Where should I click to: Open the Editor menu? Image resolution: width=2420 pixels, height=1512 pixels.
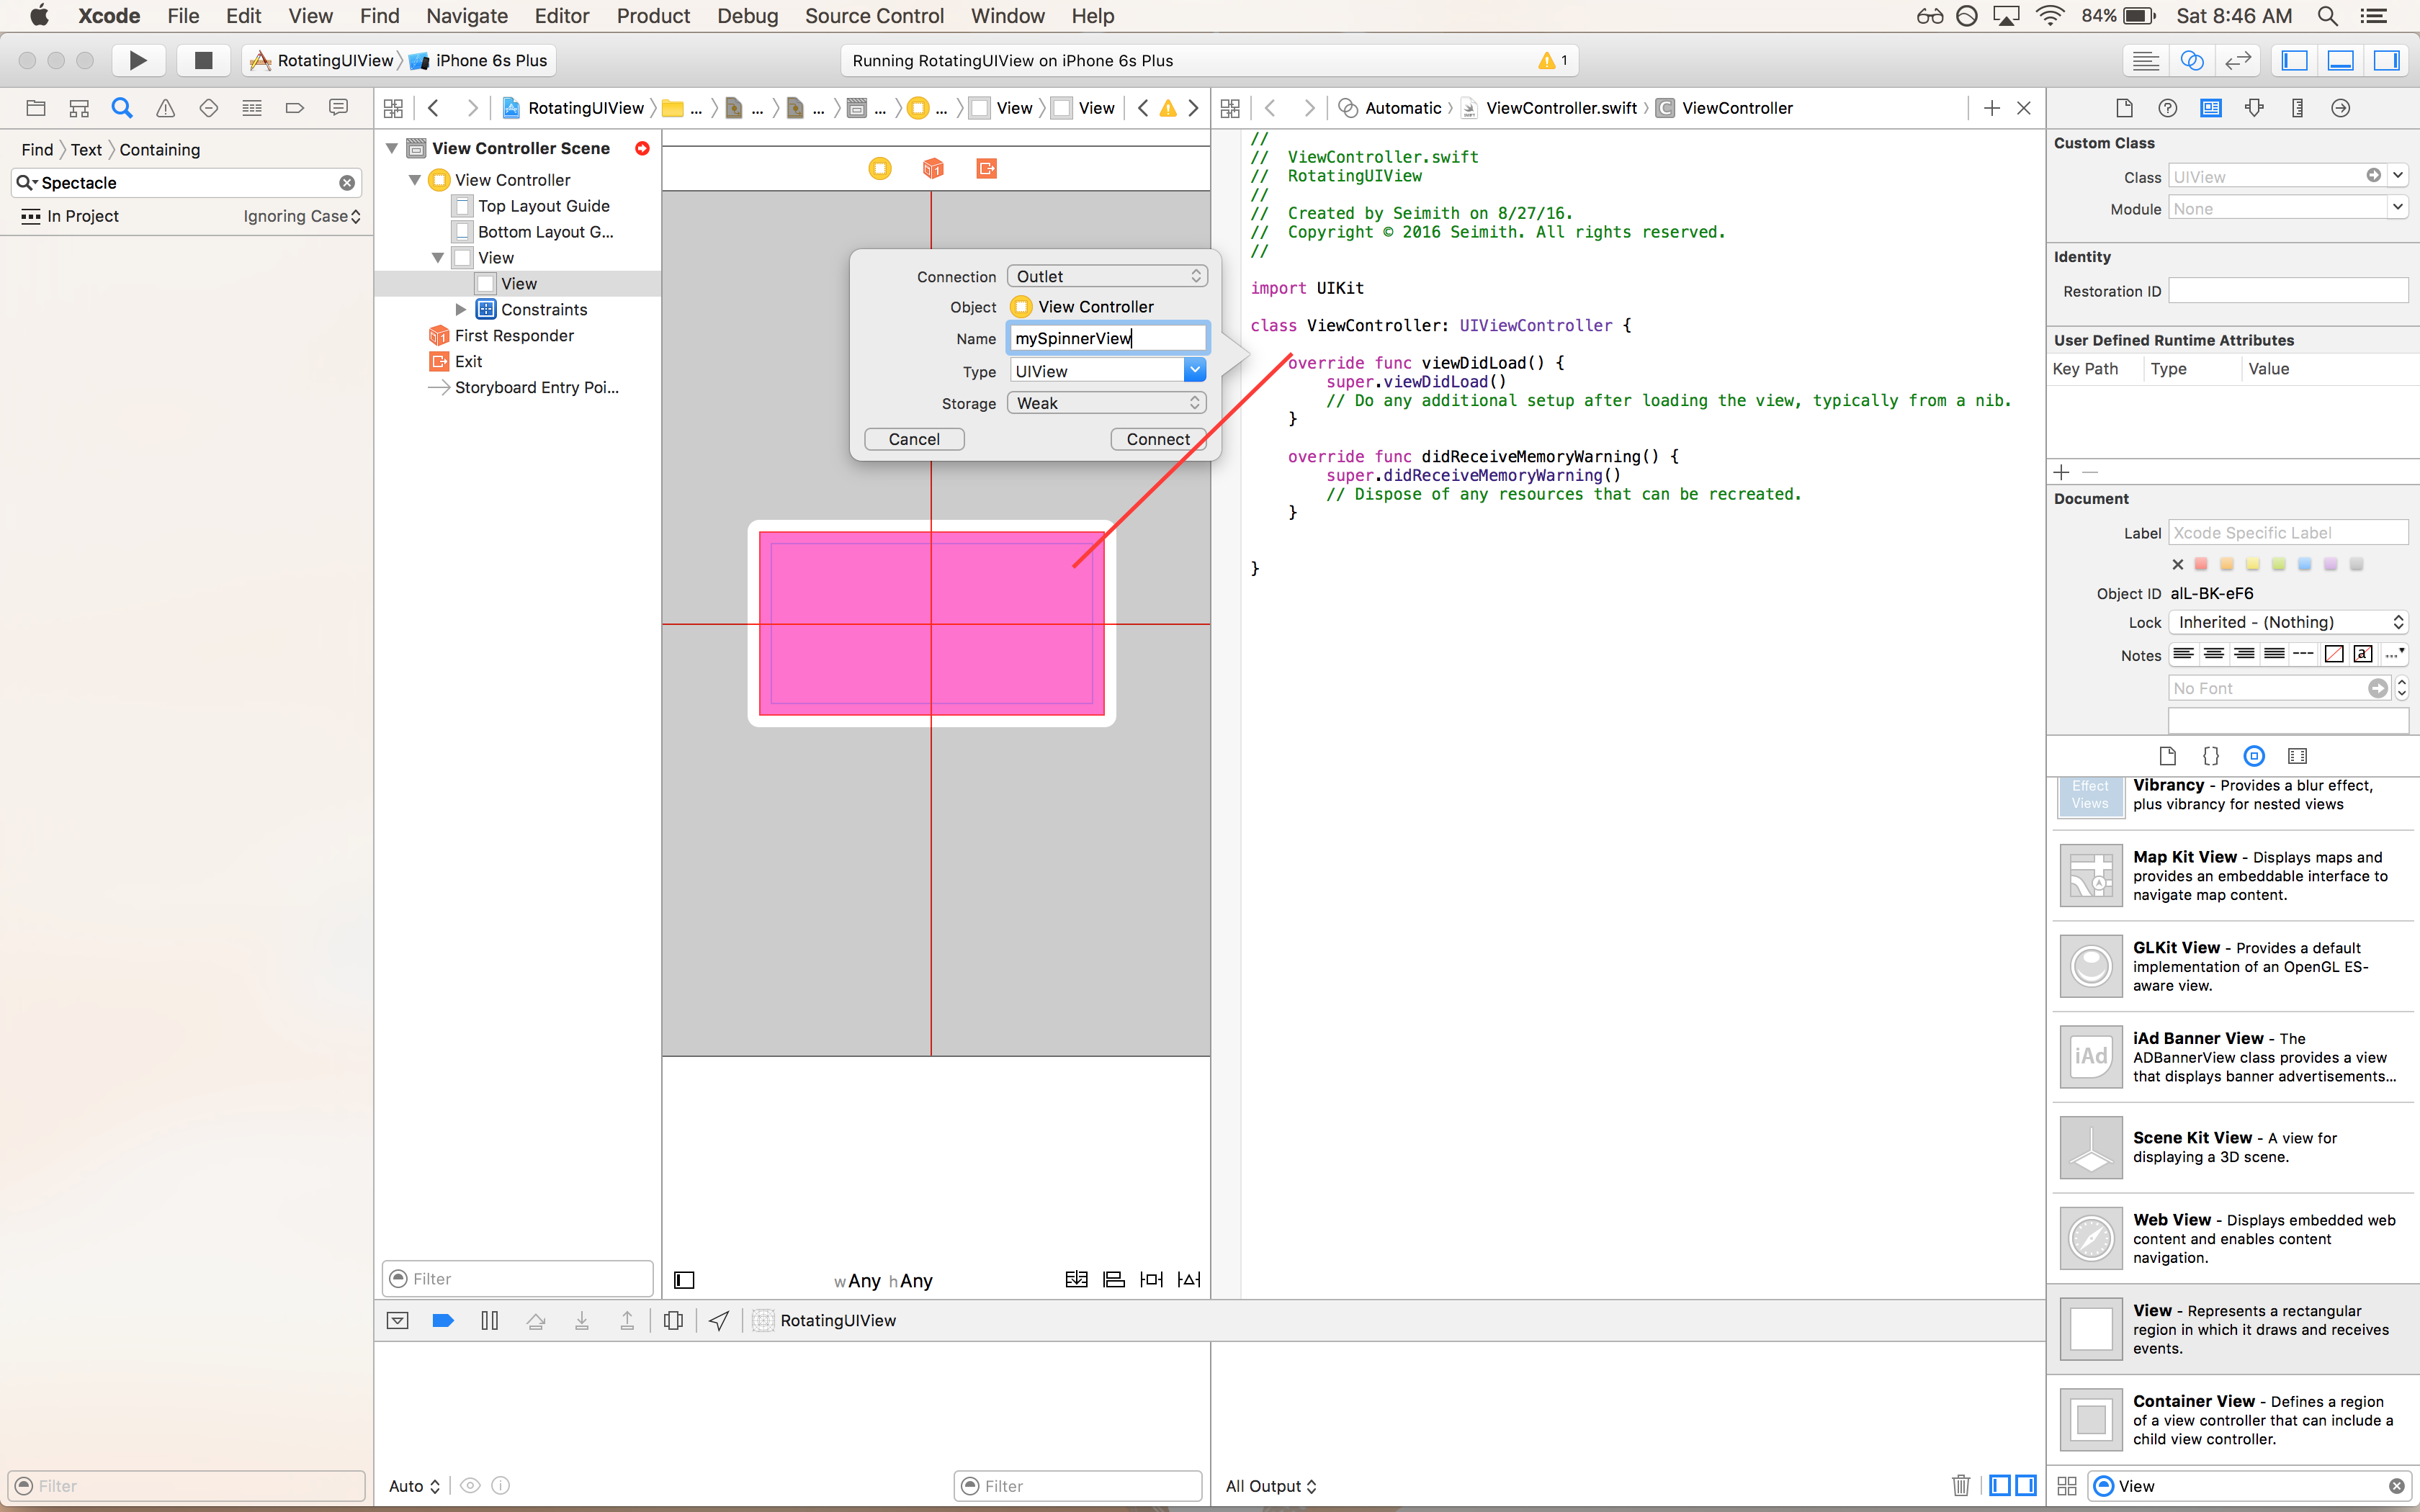[x=561, y=16]
